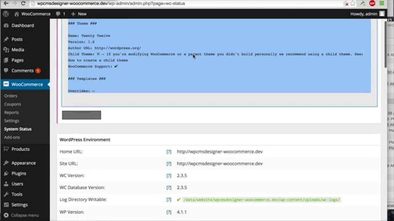Open the System Status submenu item
This screenshot has height=221, width=394.
18,129
